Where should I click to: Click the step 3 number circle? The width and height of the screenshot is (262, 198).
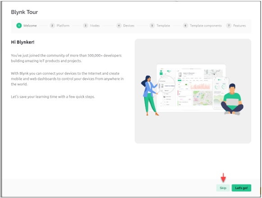(x=86, y=26)
